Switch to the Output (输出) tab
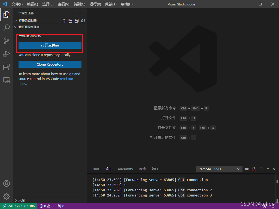Viewport: 279px width, 209px height. (x=108, y=169)
